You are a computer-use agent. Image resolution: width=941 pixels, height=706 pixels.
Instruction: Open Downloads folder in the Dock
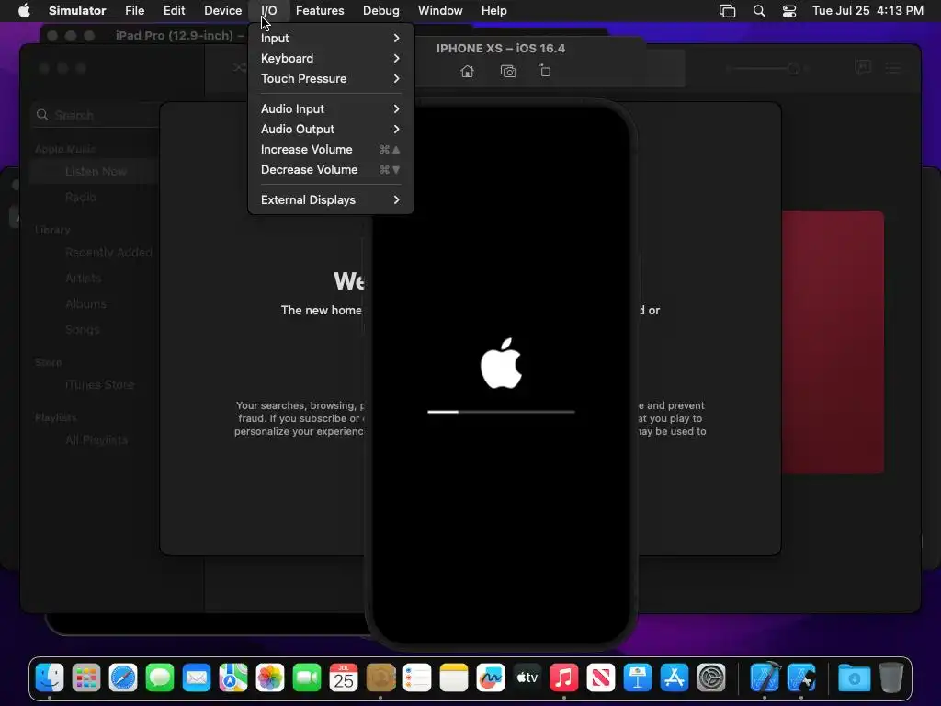855,678
